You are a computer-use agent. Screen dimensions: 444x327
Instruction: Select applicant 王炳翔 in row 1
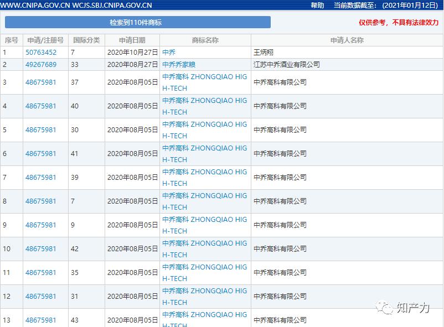click(x=264, y=53)
